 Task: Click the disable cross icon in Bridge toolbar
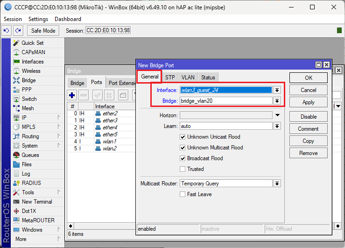(109, 95)
